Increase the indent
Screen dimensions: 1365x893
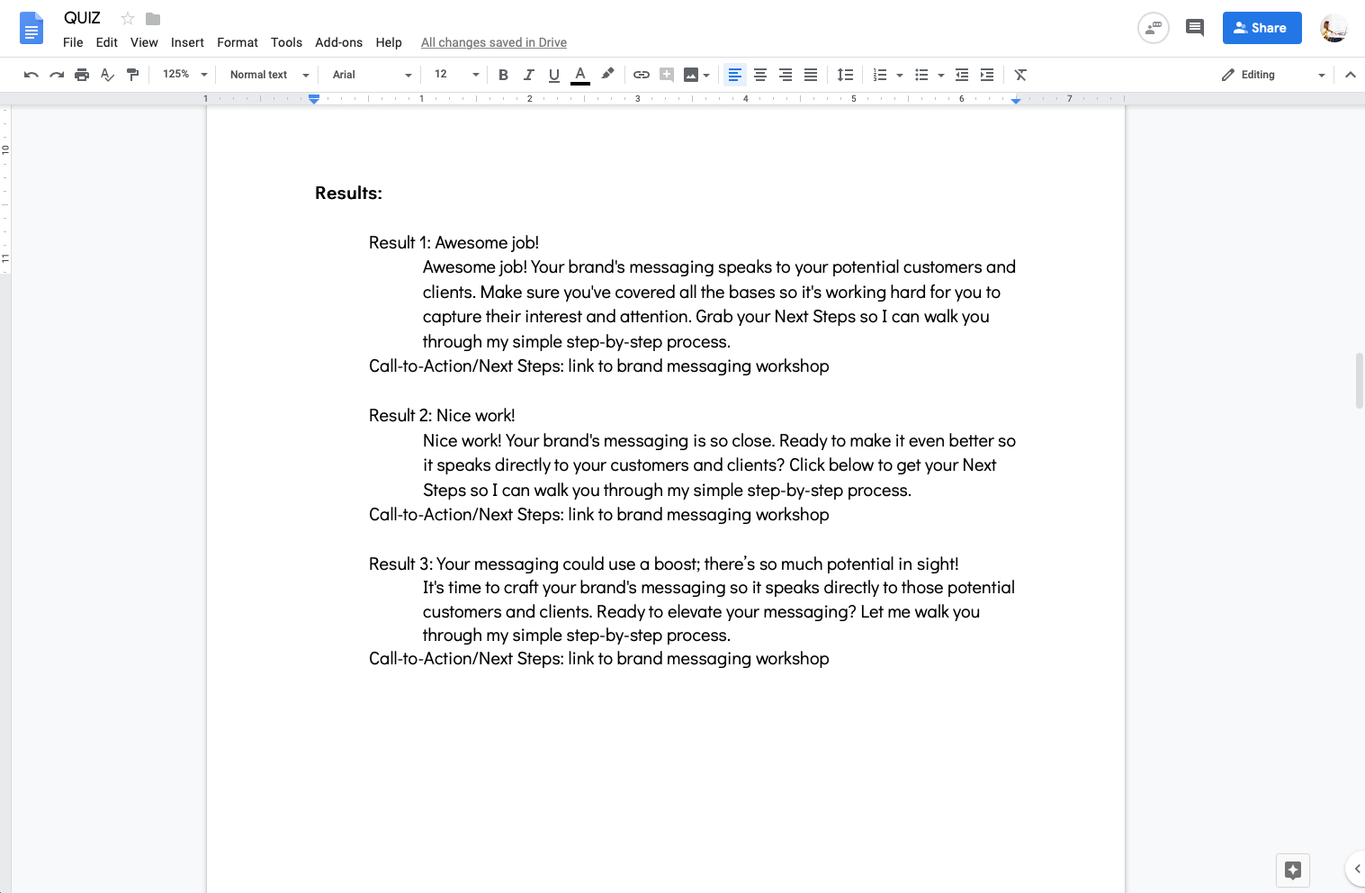click(x=987, y=75)
